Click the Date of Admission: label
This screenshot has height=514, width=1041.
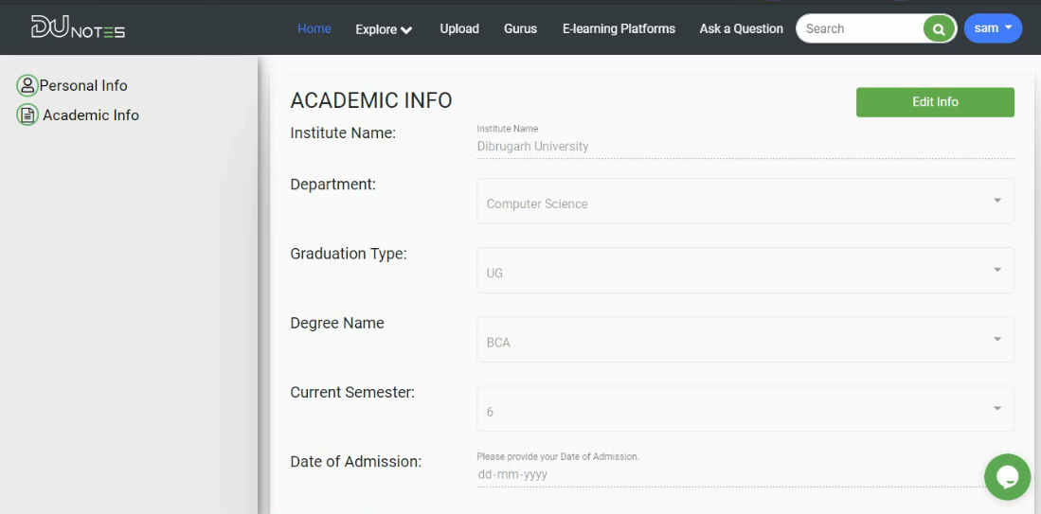tap(356, 462)
